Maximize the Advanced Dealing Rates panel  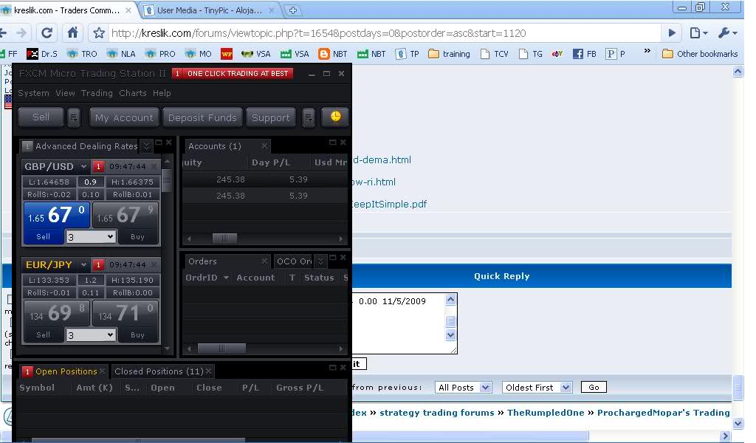[159, 142]
